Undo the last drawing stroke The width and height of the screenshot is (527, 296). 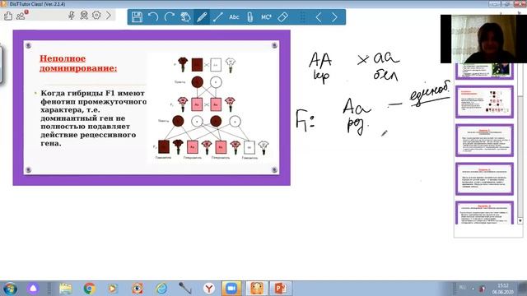153,17
